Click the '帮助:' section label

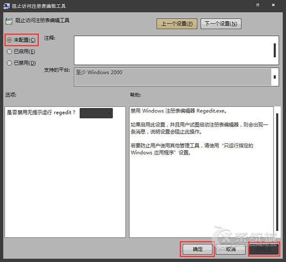tap(135, 95)
